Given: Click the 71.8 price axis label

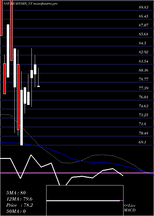Looking at the screenshot, I should point(142,124).
